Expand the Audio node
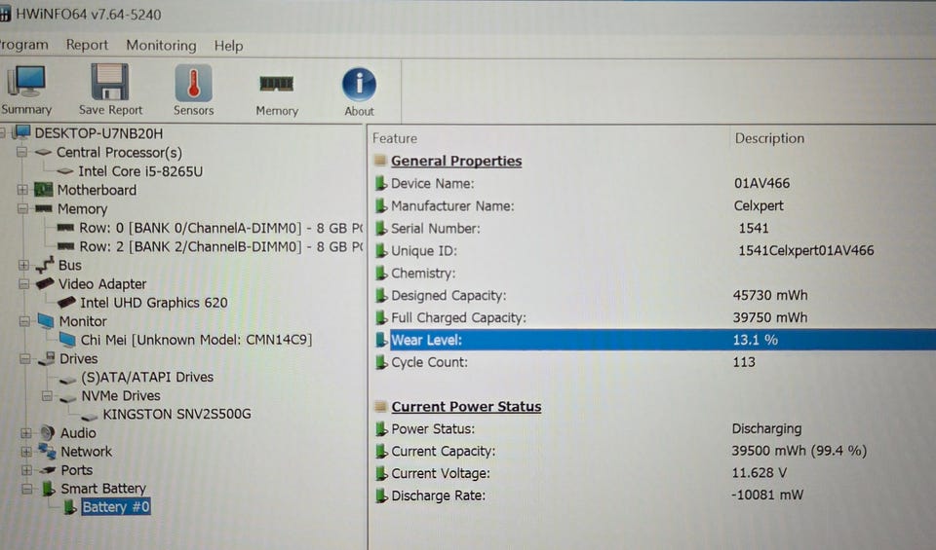The height and width of the screenshot is (550, 936). (26, 432)
